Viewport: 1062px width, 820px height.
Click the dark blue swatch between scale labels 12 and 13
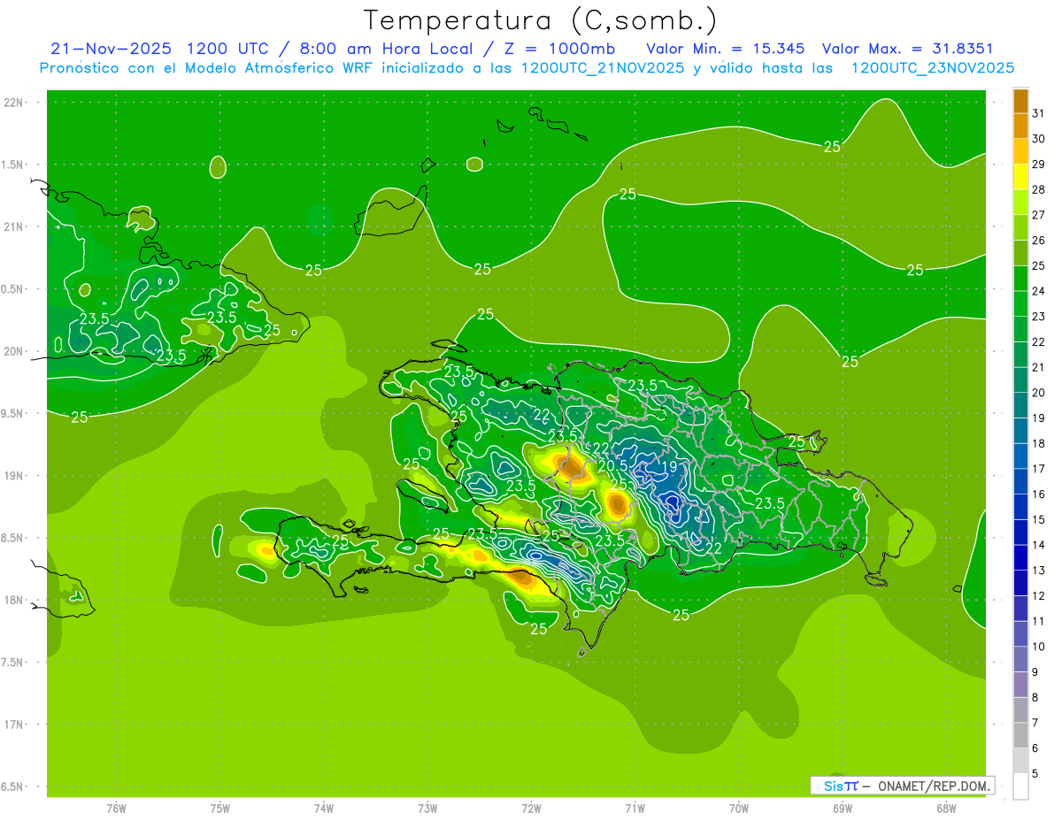(x=1020, y=583)
